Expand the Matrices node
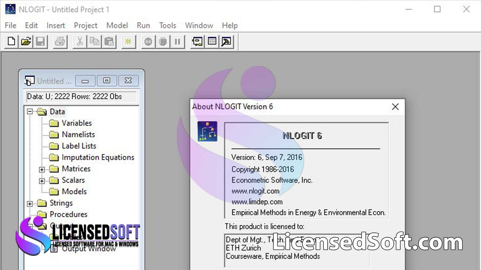This screenshot has width=481, height=270. (41, 169)
